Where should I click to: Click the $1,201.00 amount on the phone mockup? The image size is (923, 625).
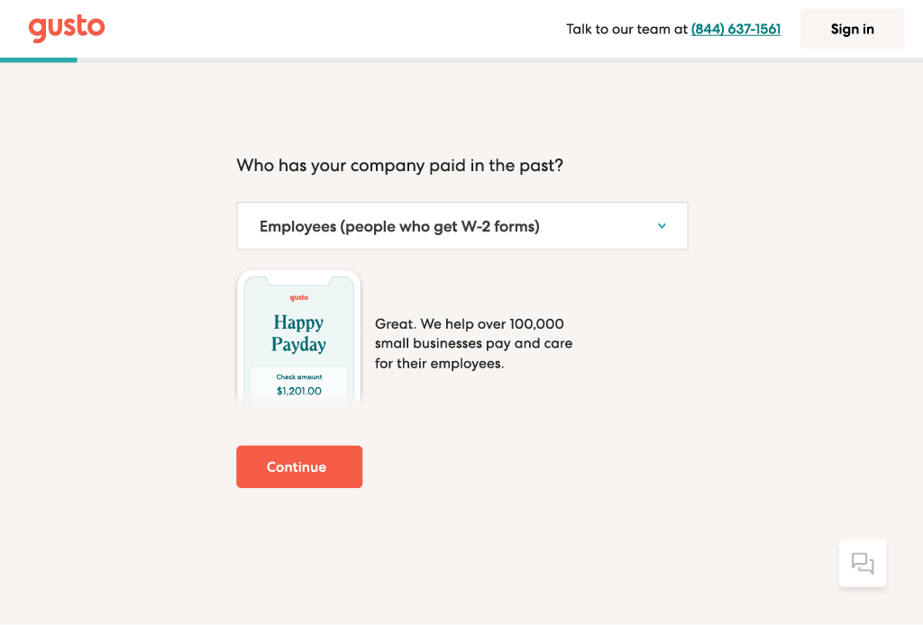tap(298, 391)
